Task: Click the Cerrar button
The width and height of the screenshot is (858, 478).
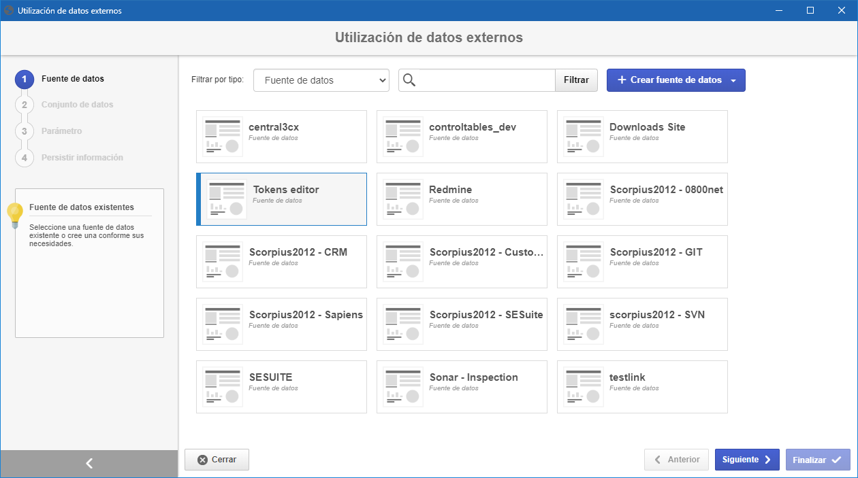Action: (217, 460)
